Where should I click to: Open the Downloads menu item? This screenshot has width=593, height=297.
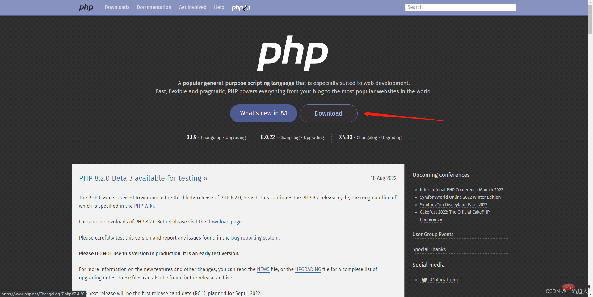pos(117,7)
